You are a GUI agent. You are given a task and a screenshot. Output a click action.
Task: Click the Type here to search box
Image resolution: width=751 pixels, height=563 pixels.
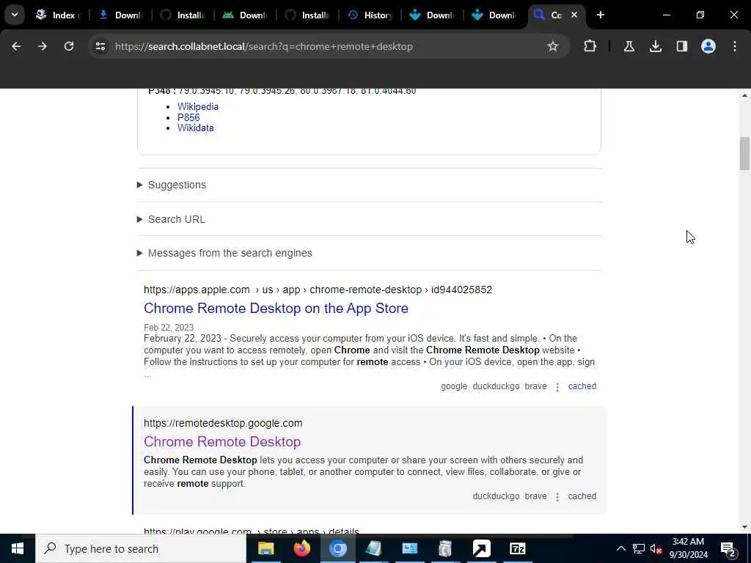pyautogui.click(x=141, y=548)
